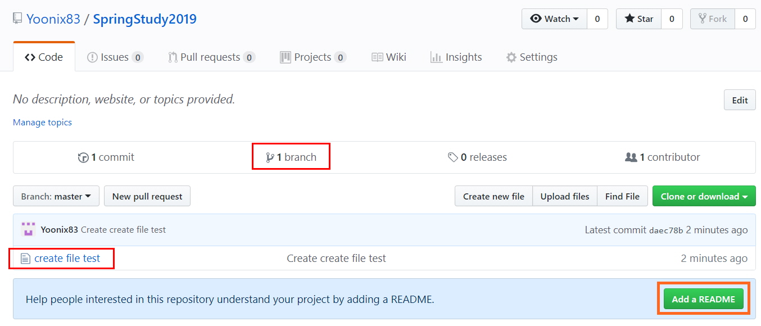Click the tag icon beside 0 releases
The height and width of the screenshot is (326, 761).
coord(452,158)
